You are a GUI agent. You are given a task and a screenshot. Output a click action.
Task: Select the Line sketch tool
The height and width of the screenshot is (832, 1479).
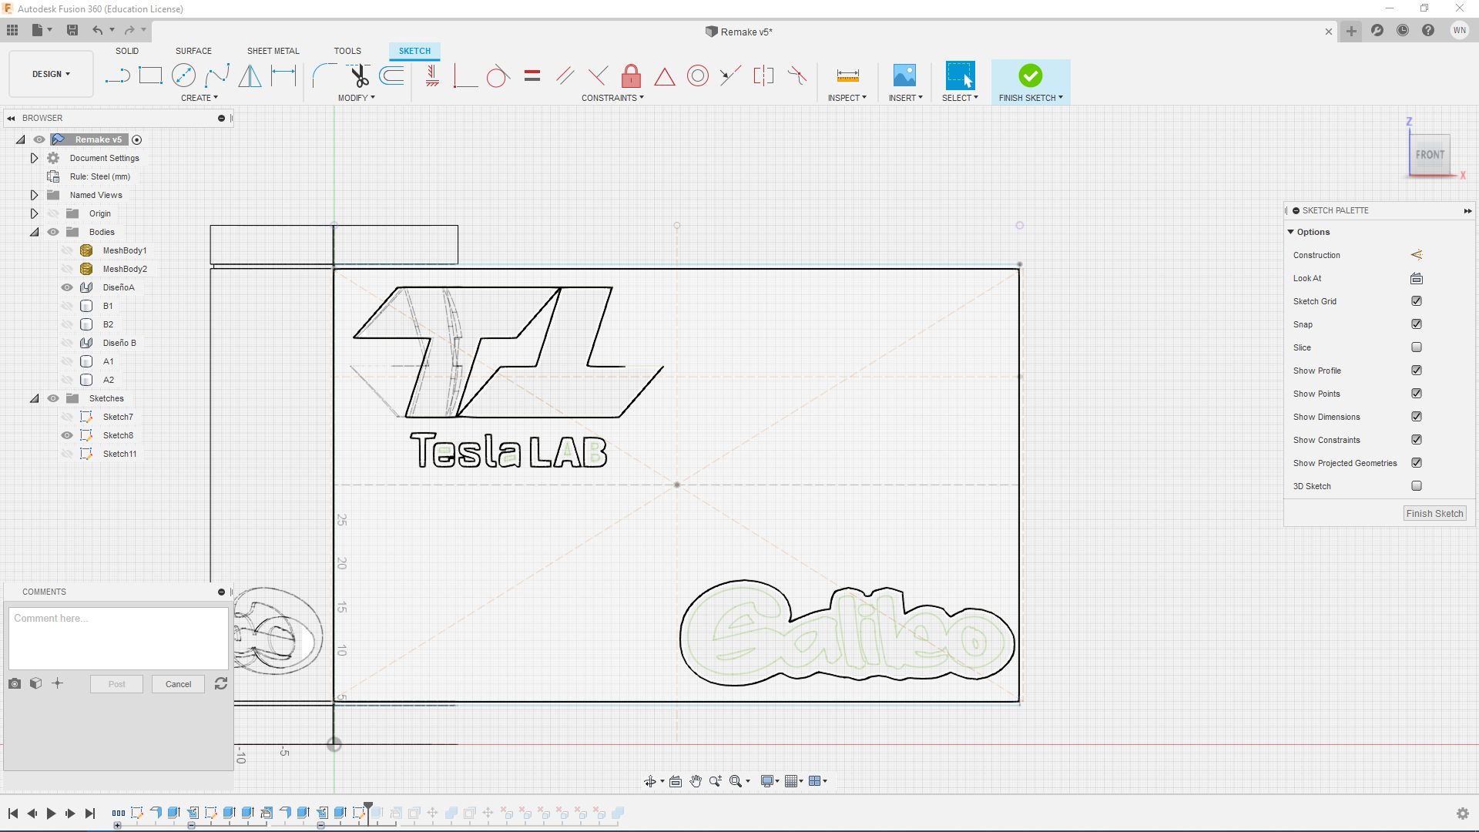[x=117, y=75]
